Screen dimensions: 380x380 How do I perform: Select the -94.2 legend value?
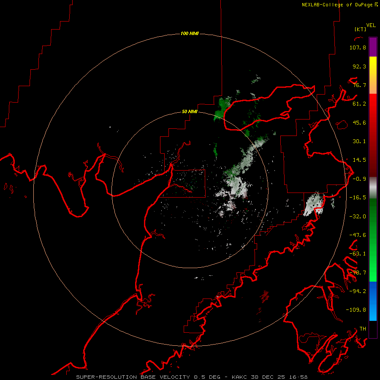(x=358, y=291)
